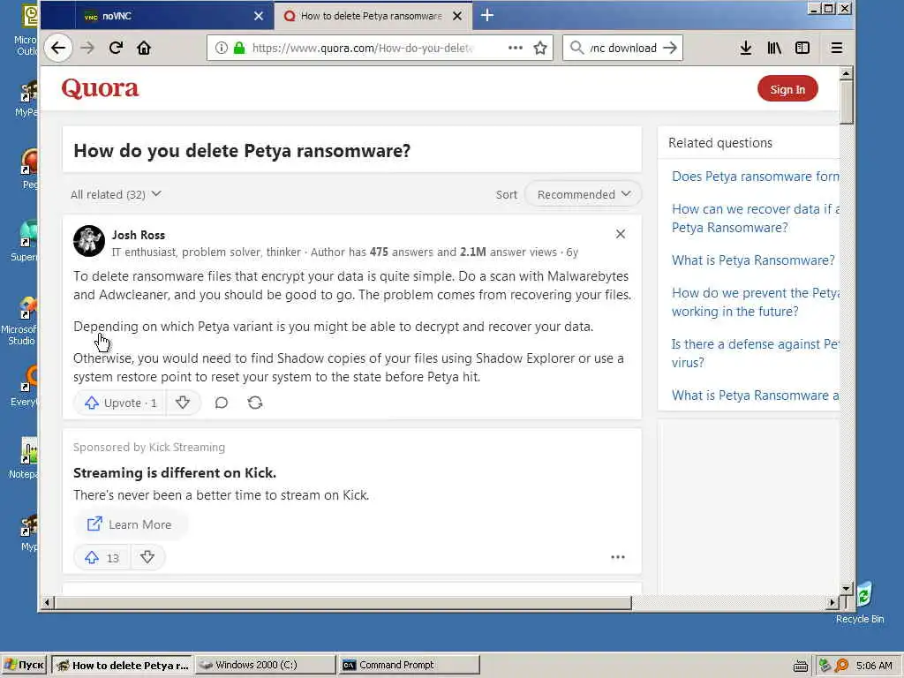Open the Пуск start menu
The width and height of the screenshot is (904, 678).
[23, 665]
